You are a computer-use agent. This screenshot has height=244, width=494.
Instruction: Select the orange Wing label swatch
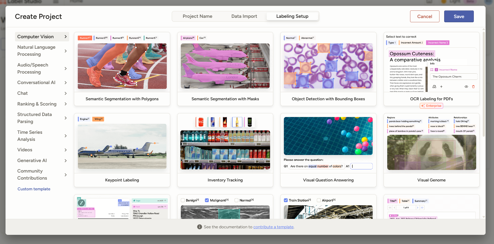click(98, 119)
